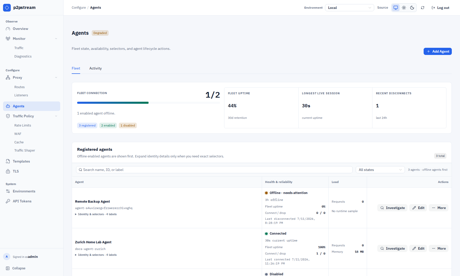
Task: Click the admin user avatar
Action: tap(7, 257)
